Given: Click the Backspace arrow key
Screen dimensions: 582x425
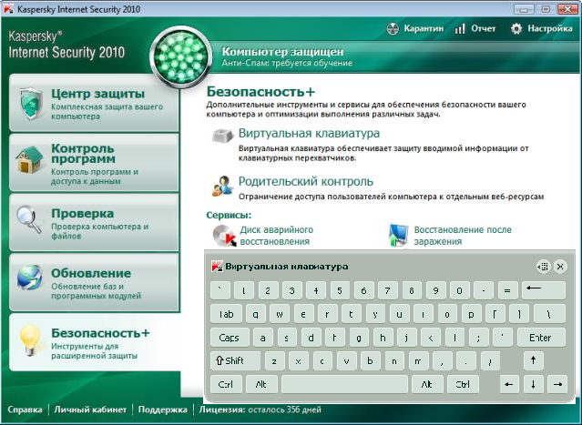Looking at the screenshot, I should pos(544,290).
